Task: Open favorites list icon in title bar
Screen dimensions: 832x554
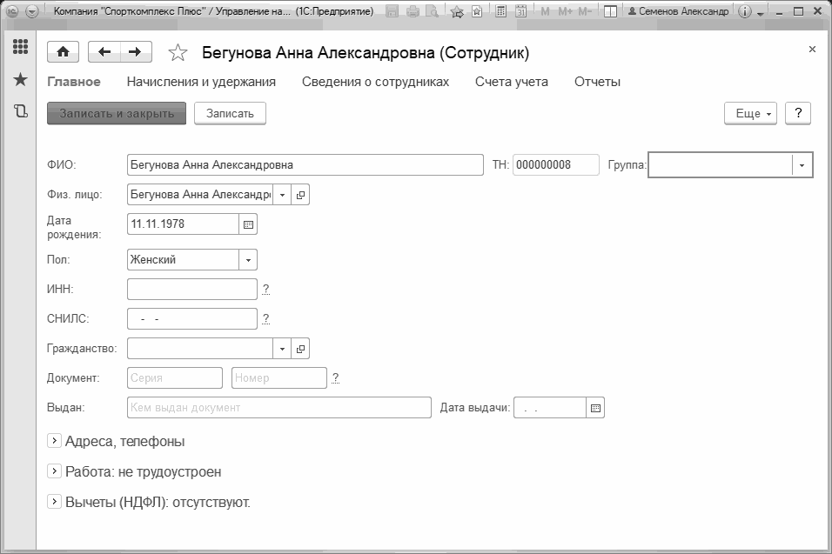Action: pos(477,11)
